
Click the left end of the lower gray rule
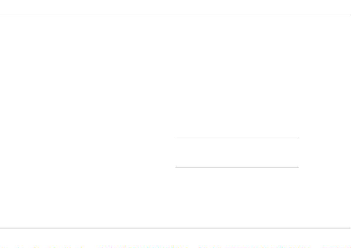(x=176, y=167)
